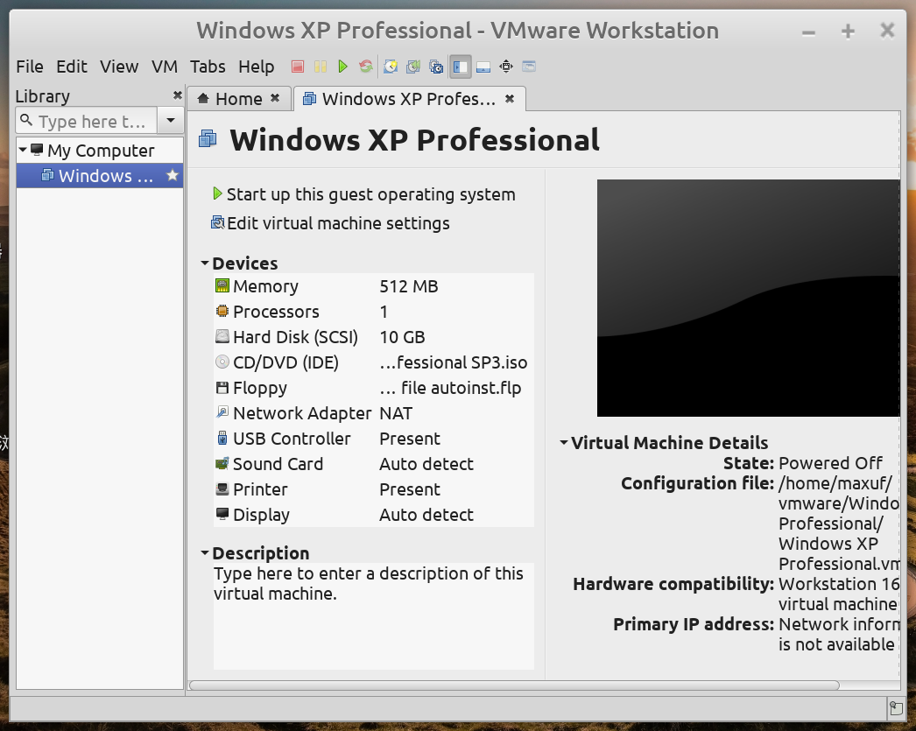Viewport: 916px width, 731px height.
Task: Close the Windows XP Professional tab
Action: (510, 98)
